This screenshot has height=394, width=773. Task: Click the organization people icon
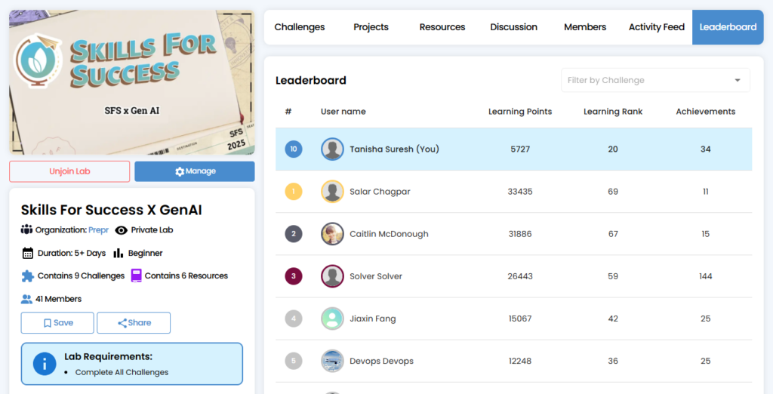pyautogui.click(x=26, y=229)
